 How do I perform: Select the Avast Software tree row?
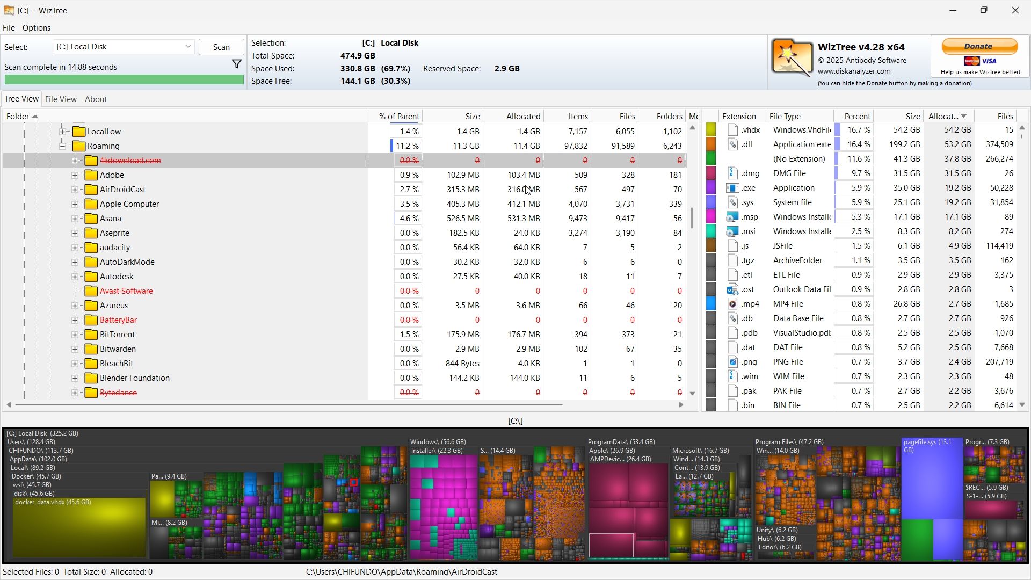point(345,291)
